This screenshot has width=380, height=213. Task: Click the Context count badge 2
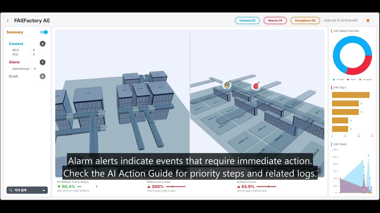[42, 44]
